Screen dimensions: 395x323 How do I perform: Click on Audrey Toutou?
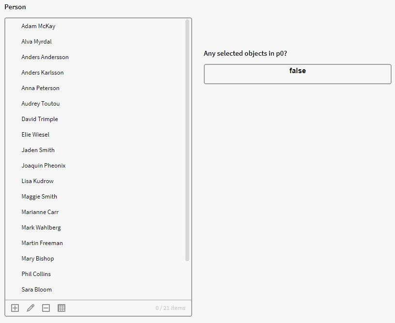pos(41,104)
